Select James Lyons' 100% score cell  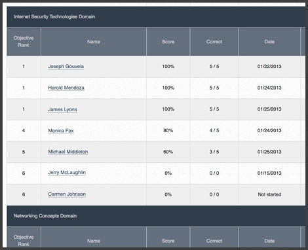pos(168,109)
